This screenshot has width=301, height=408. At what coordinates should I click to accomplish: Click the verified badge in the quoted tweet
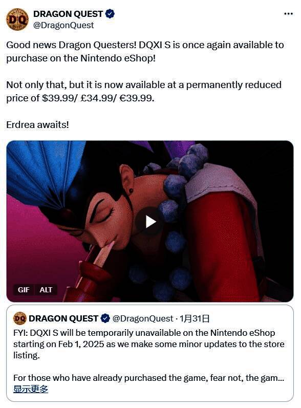(x=105, y=318)
